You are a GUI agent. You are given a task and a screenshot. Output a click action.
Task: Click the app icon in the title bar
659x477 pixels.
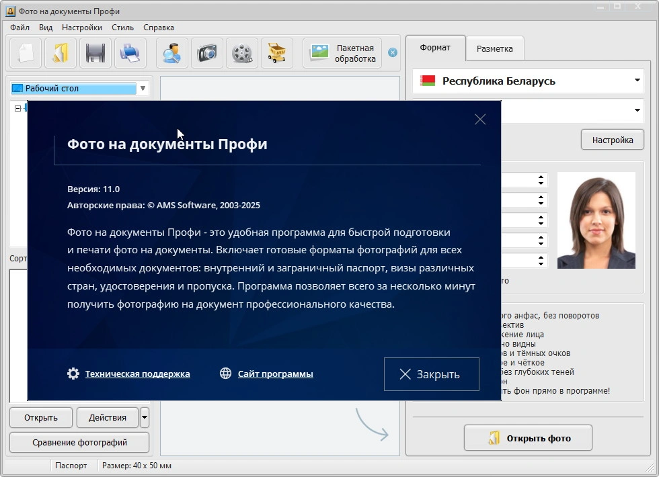(10, 11)
